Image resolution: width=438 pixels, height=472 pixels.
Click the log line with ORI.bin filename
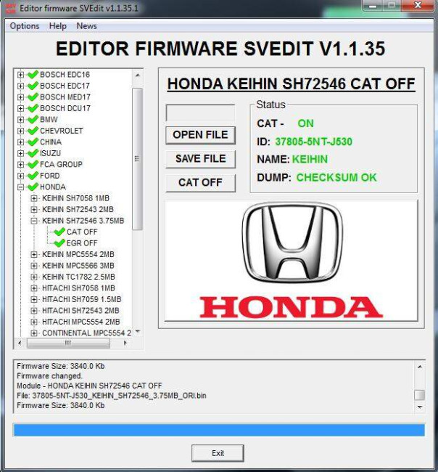112,396
